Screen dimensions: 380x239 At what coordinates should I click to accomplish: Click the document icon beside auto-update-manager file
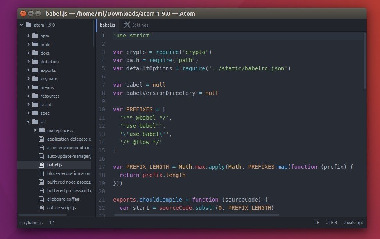(x=42, y=156)
